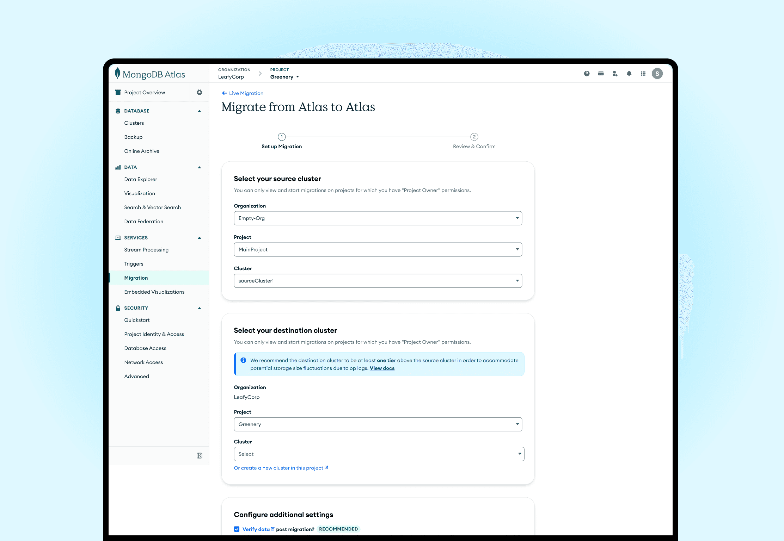Screen dimensions: 784x541
Task: Collapse the SECURITY sidebar section
Action: coord(200,308)
